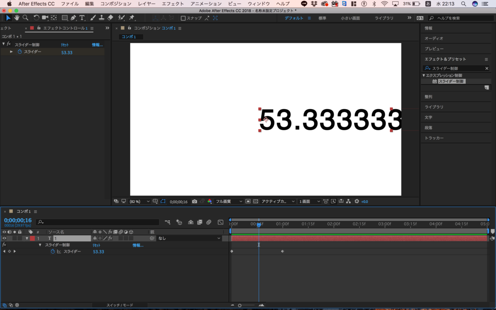496x310 pixels.
Task: Switch to 小さい画面 workspace
Action: (350, 18)
